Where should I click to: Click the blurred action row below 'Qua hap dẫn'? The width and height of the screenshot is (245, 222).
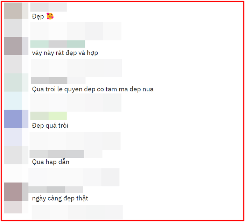coord(74,177)
